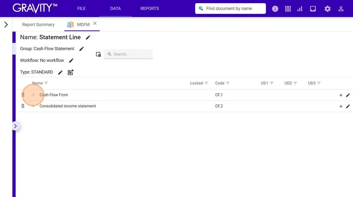The image size is (353, 197).
Task: Edit the Type STANDARD pencil icon
Action: 60,72
